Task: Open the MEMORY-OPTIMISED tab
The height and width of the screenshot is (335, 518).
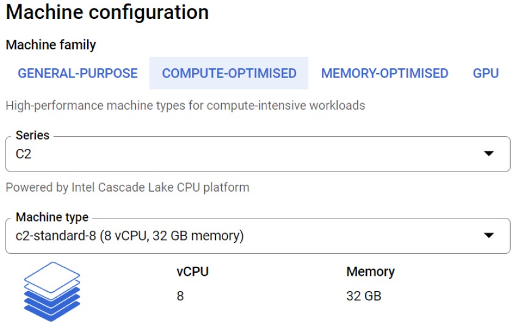Action: pyautogui.click(x=385, y=74)
